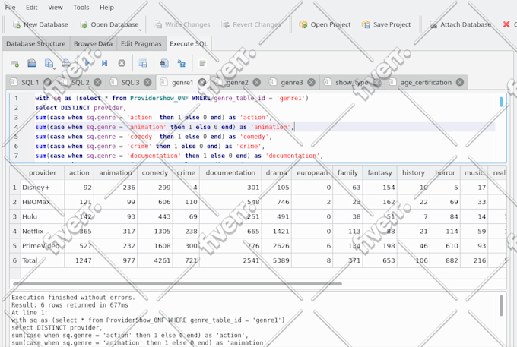517x347 pixels.
Task: Click the Write Changes toolbar button
Action: [182, 24]
